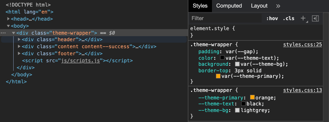Screen dimensions: 329x122
Task: Add a new style rule with plus icon
Action: coord(303,18)
